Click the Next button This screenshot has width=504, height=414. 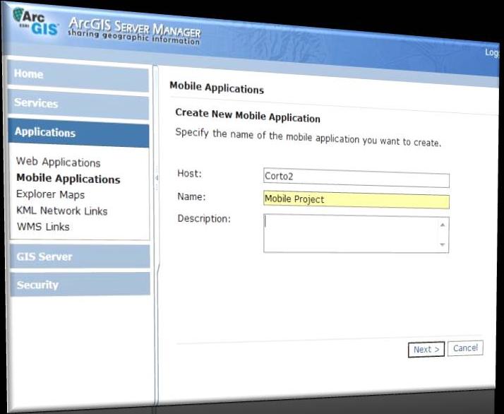coord(426,349)
